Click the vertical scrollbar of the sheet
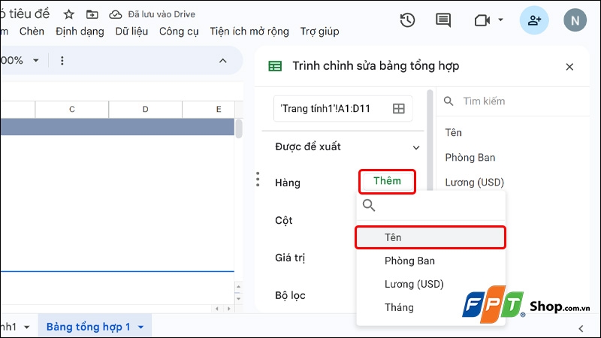 coord(239,128)
